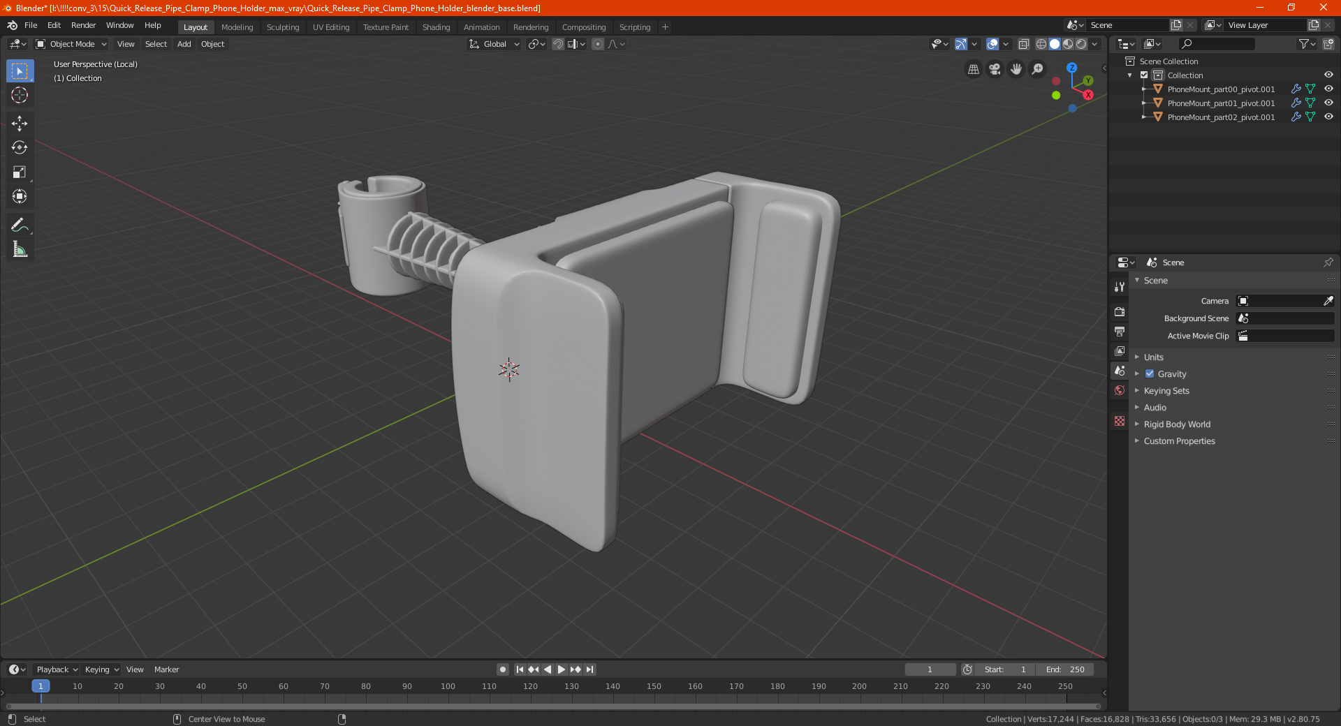Hide PhoneMount_part00_pivot.001 with eye icon
The width and height of the screenshot is (1341, 726).
1328,89
